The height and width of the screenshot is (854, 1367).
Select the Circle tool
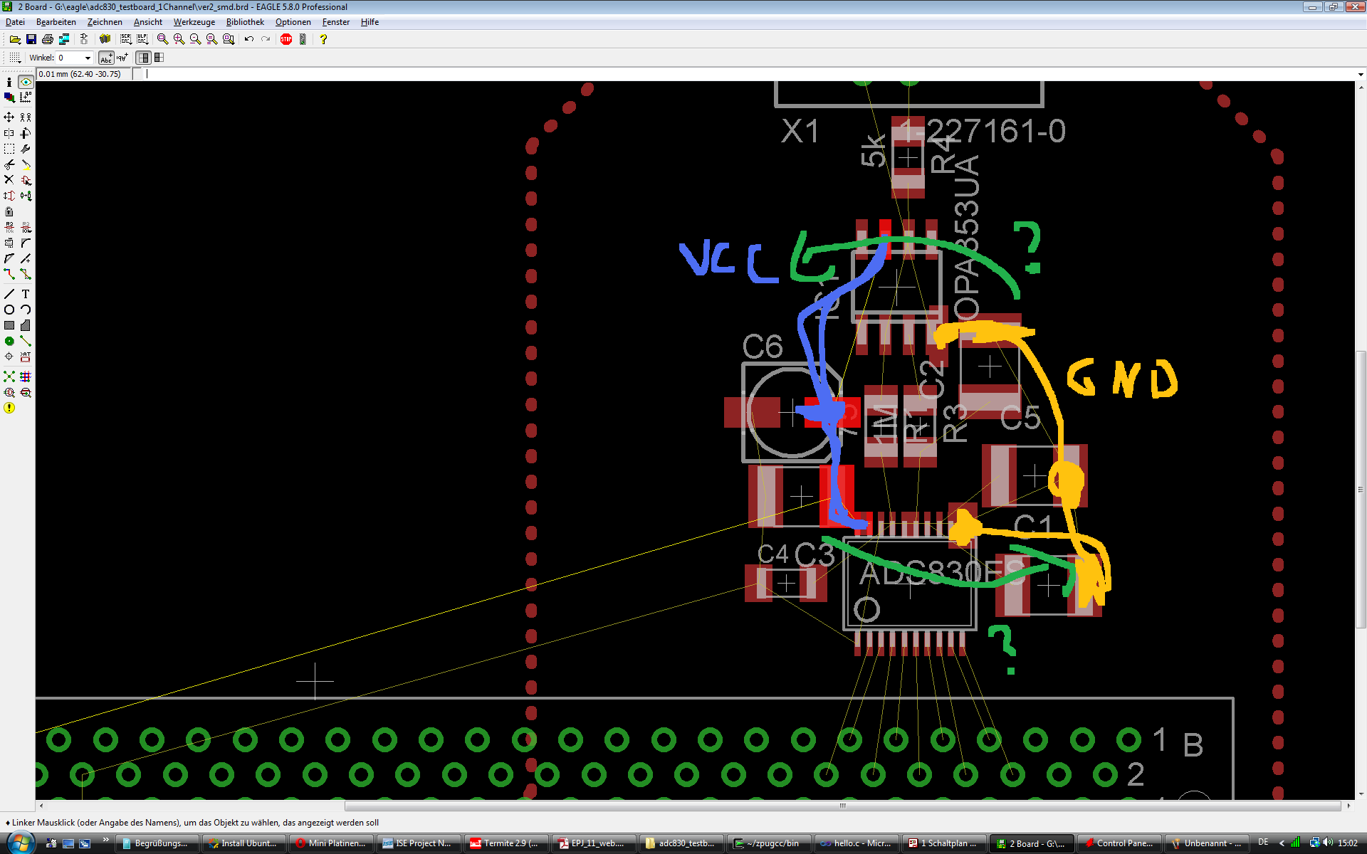[9, 310]
